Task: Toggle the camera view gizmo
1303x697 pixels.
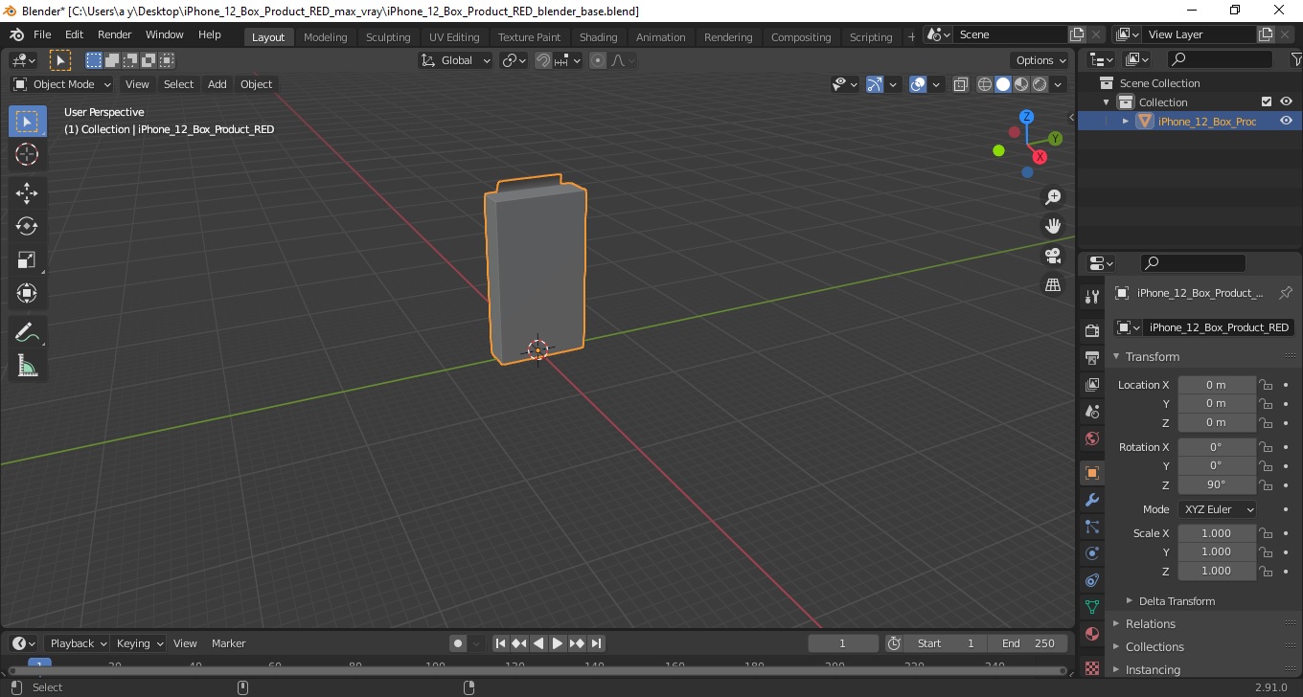Action: point(1053,256)
